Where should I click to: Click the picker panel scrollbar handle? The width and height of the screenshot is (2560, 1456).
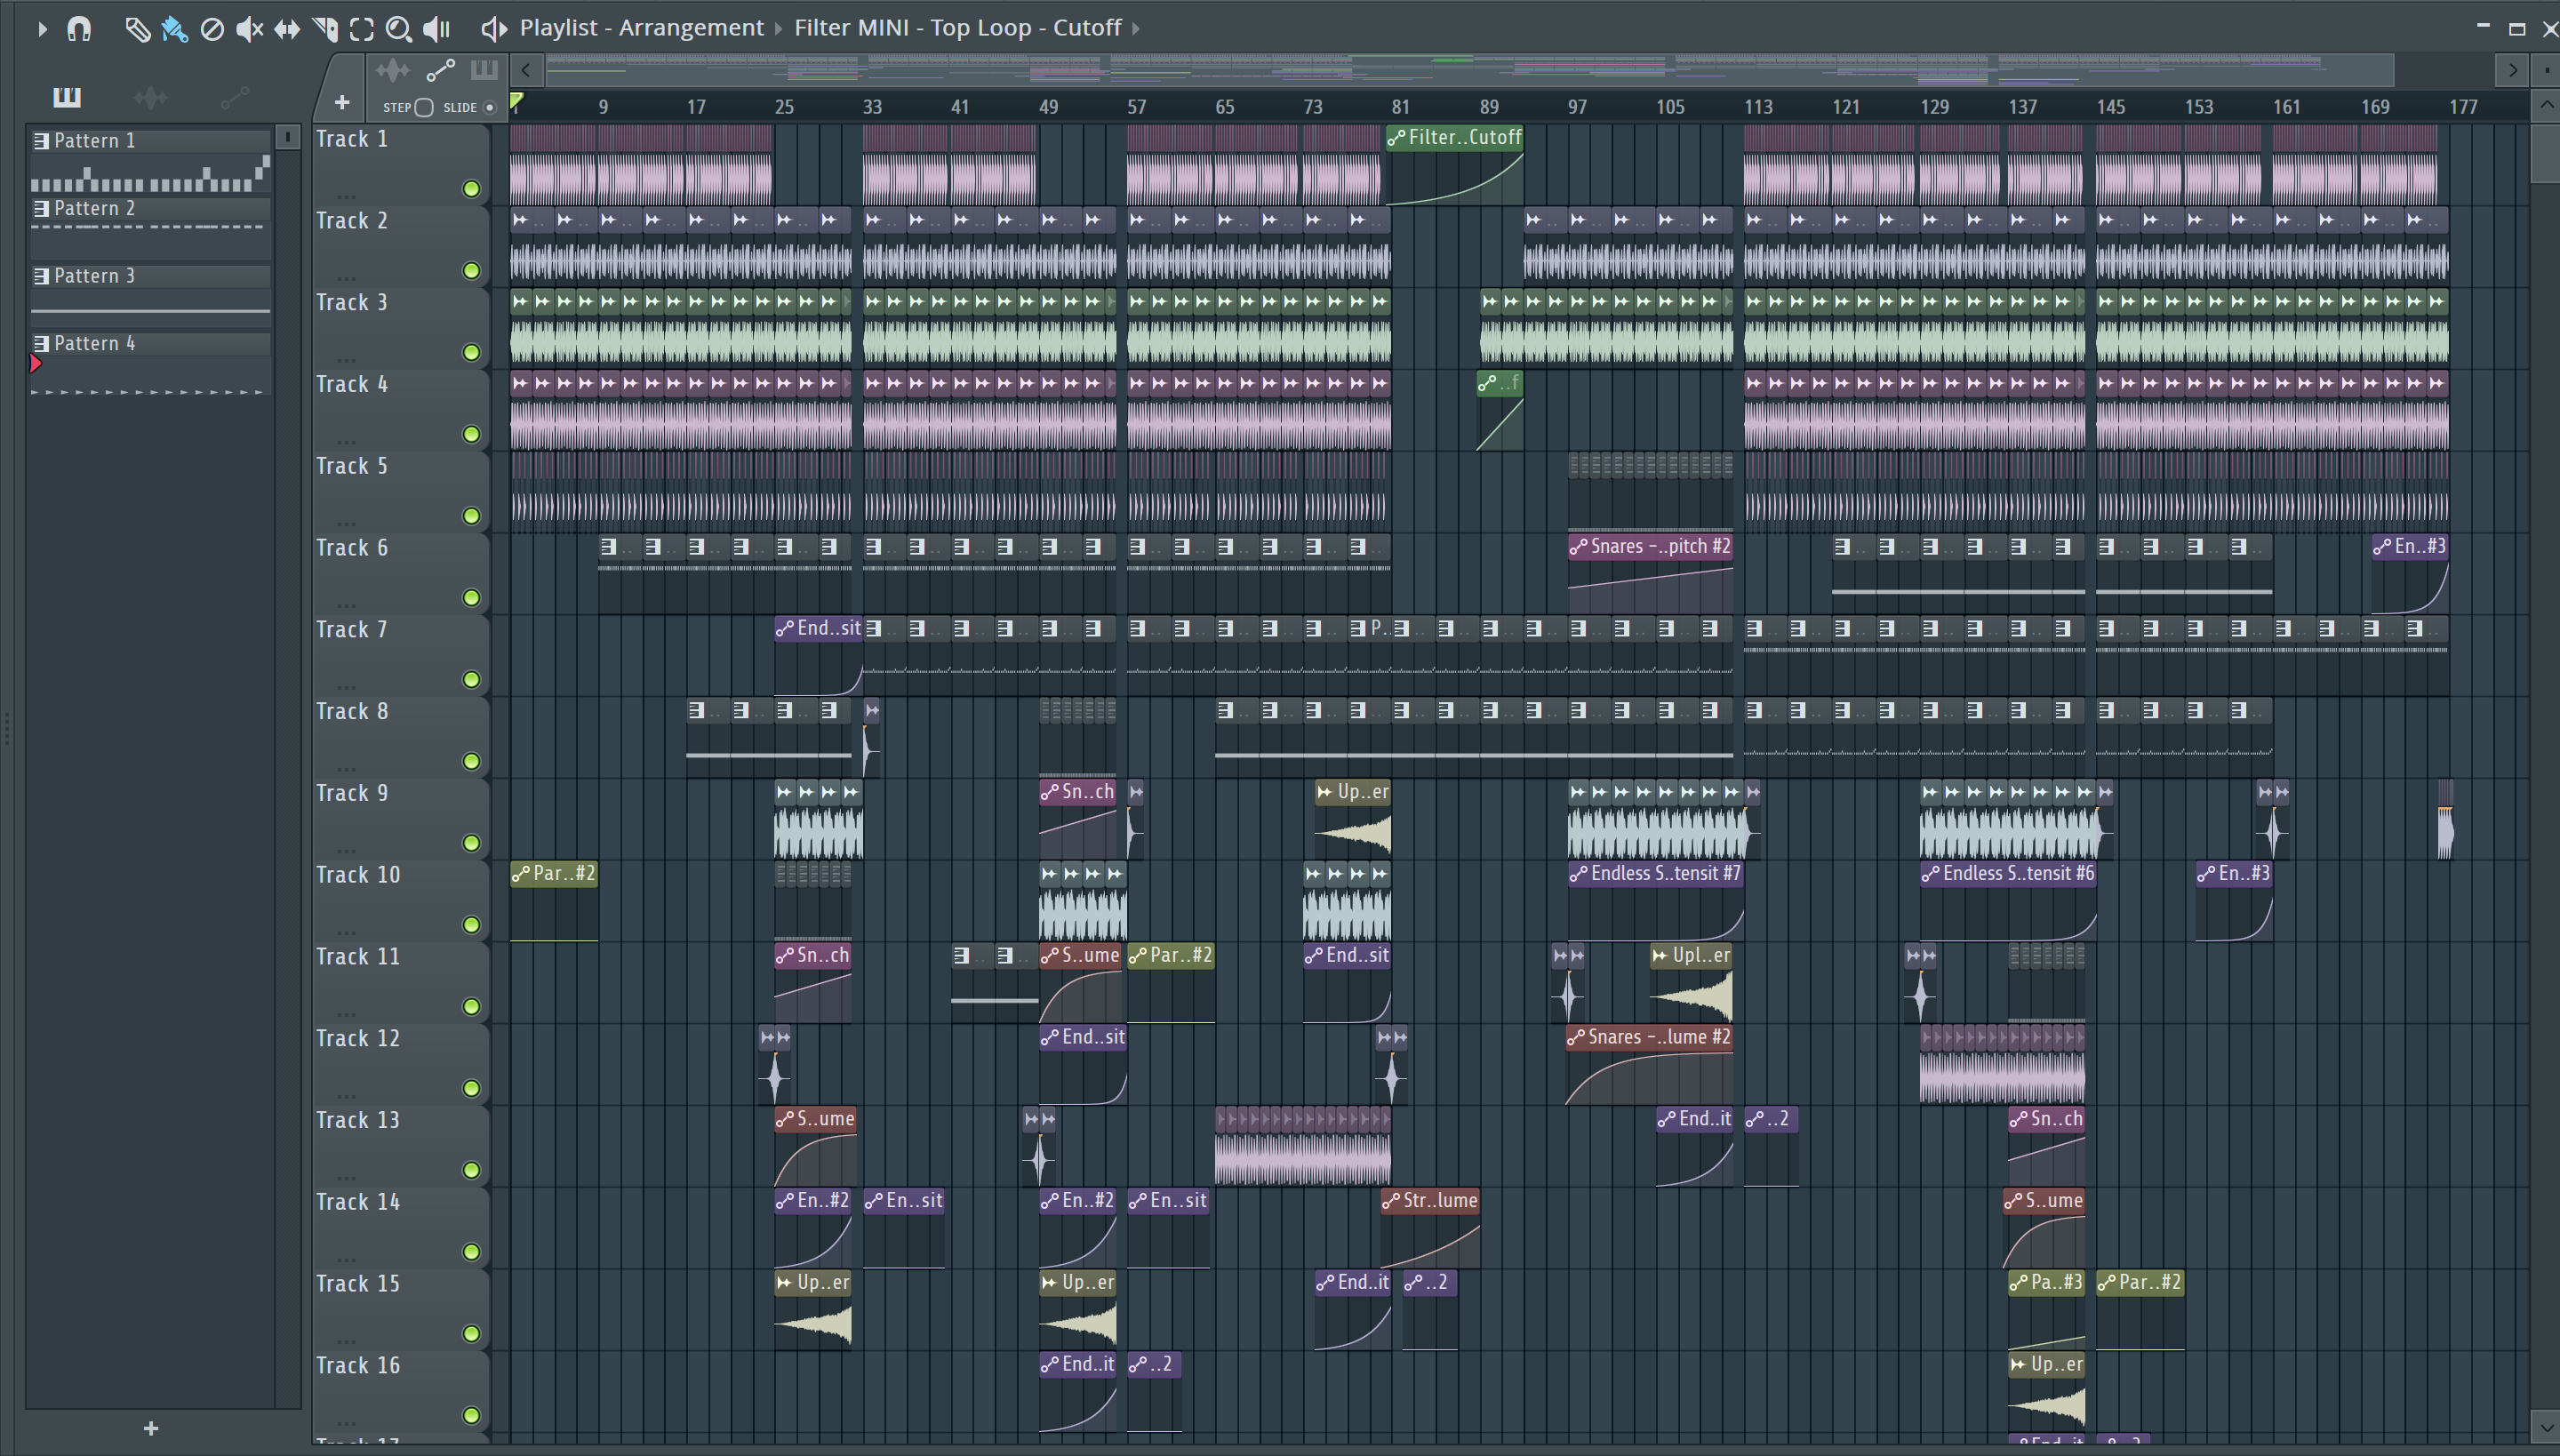(288, 138)
